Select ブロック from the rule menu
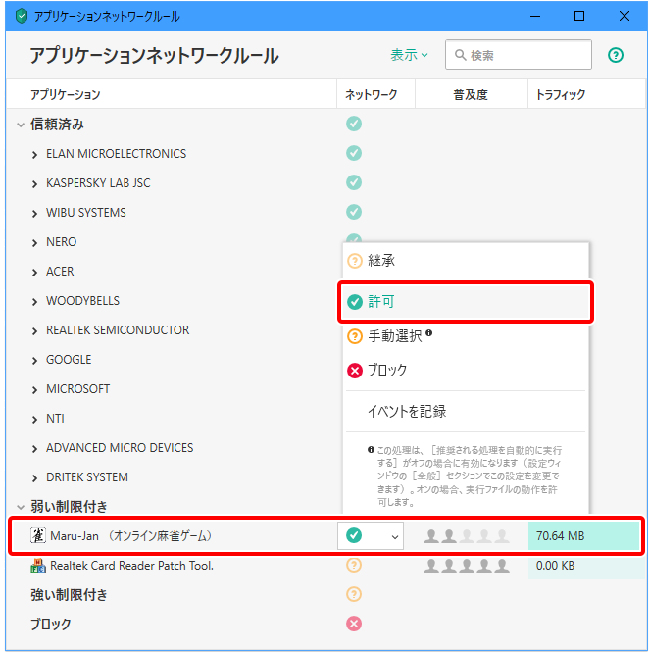649x652 pixels. click(386, 371)
